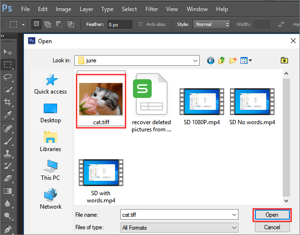The image size is (300, 235).
Task: Select the Gradient tool
Action: click(8, 190)
